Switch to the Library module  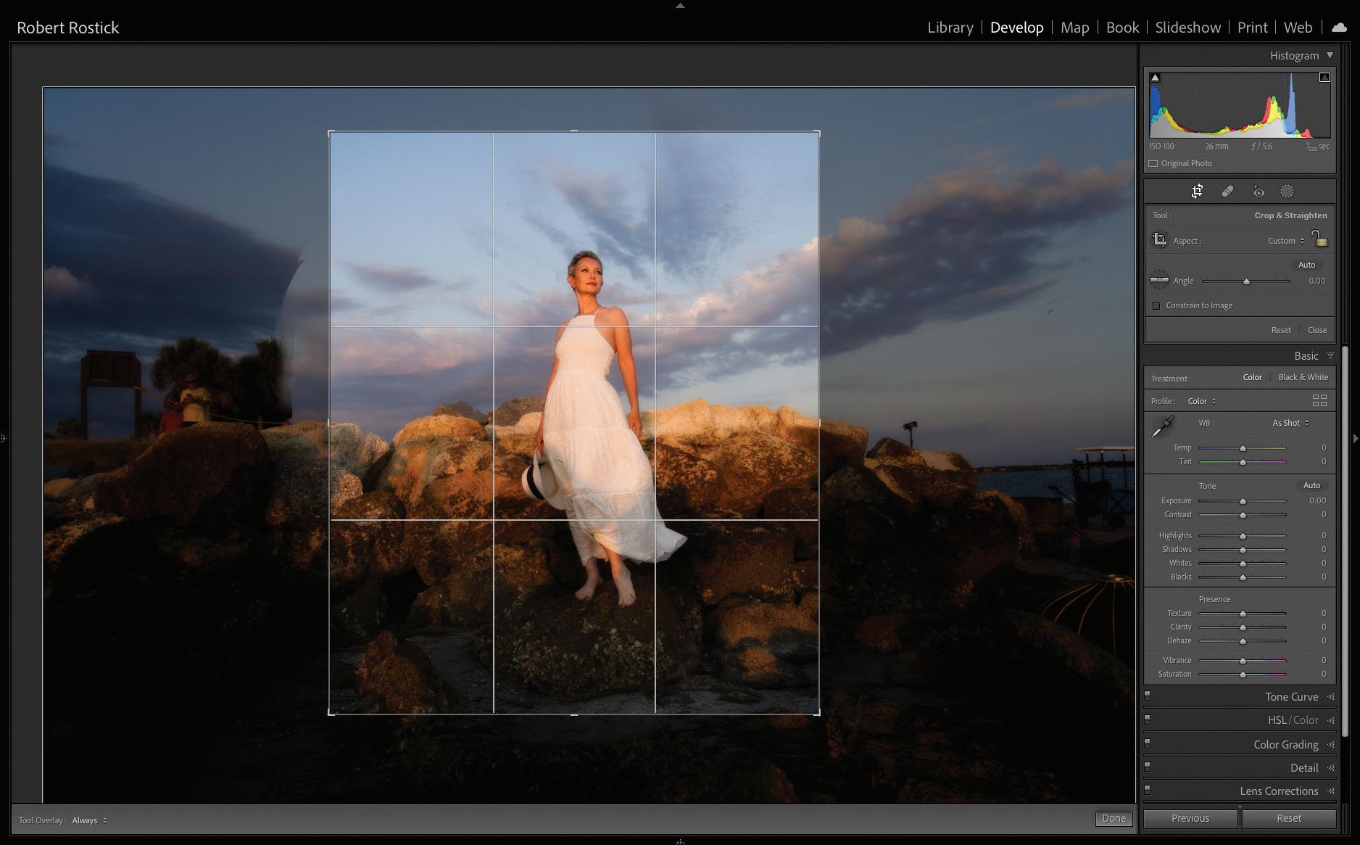point(950,28)
